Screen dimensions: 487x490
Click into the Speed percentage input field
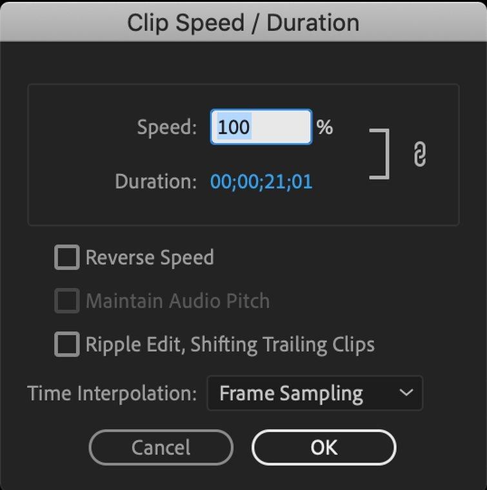tap(261, 127)
